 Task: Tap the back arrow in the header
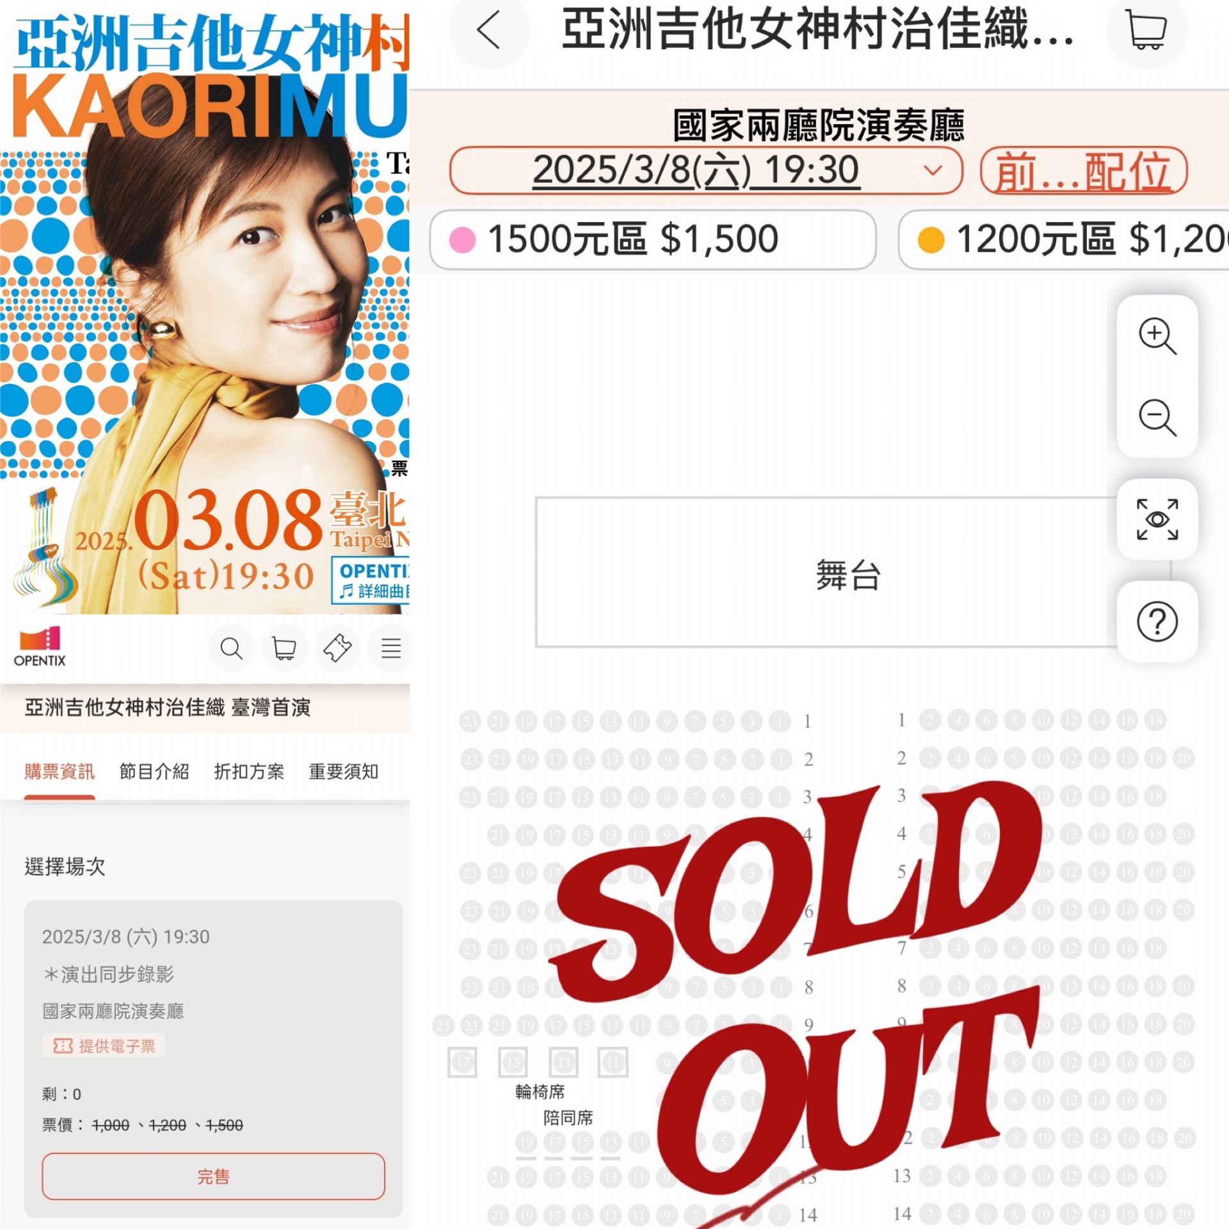489,30
